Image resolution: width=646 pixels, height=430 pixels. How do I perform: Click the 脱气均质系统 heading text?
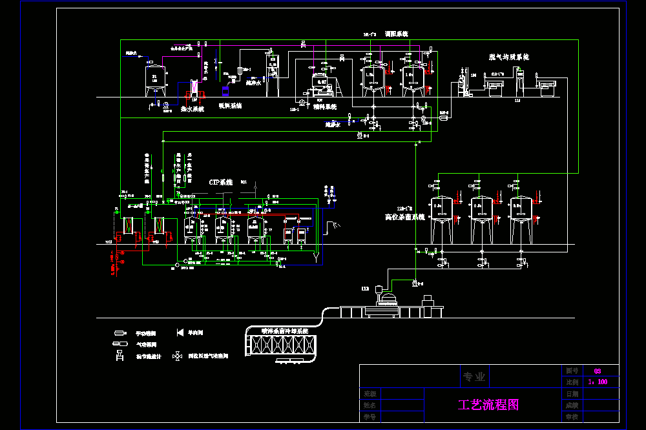pos(509,57)
